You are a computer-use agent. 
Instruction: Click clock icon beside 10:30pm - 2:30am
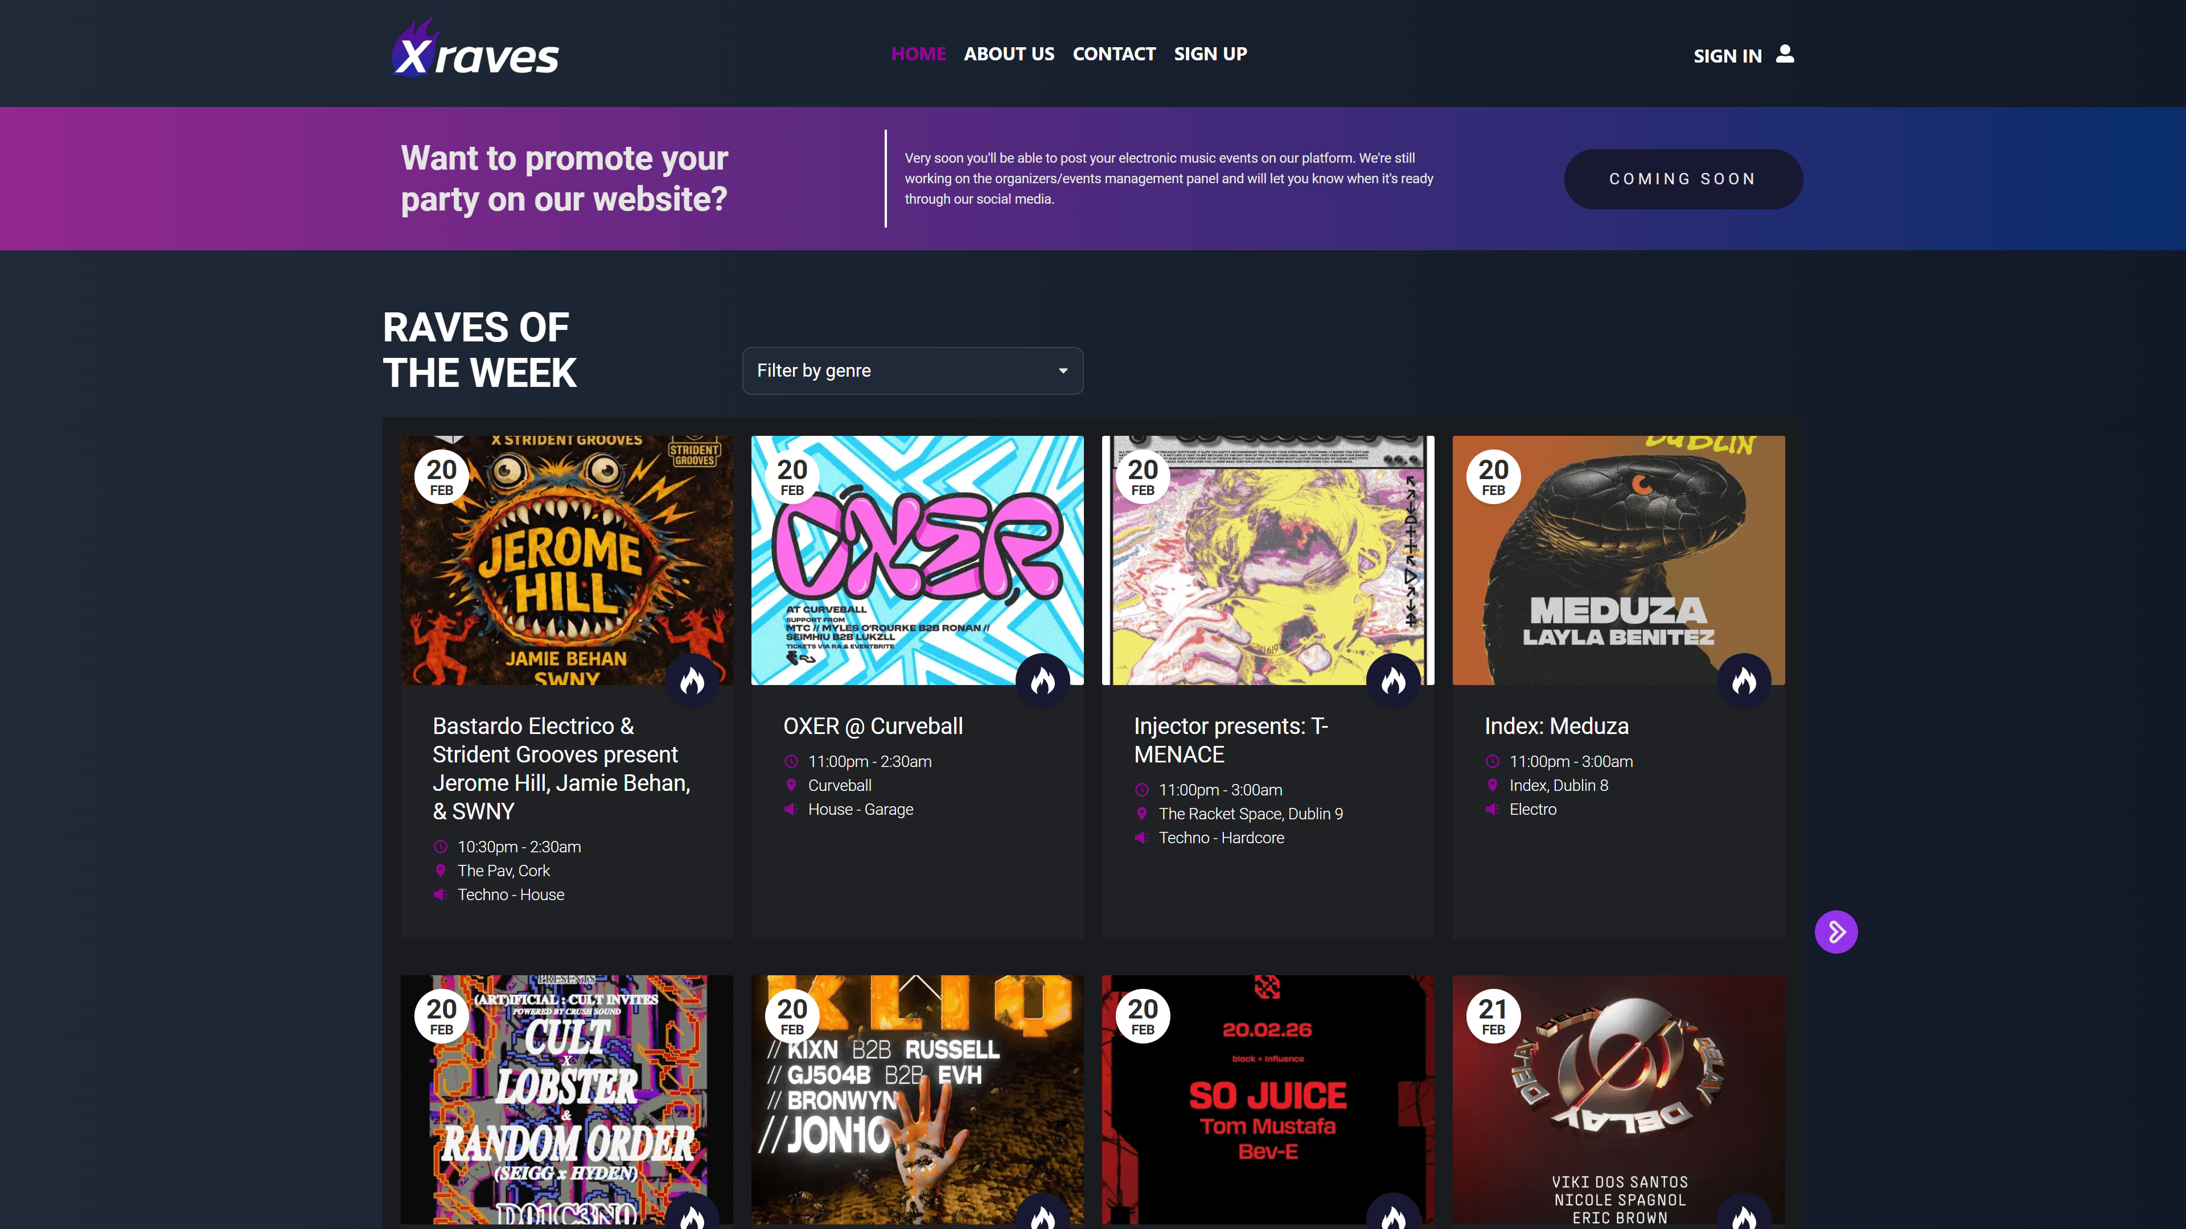pyautogui.click(x=441, y=847)
